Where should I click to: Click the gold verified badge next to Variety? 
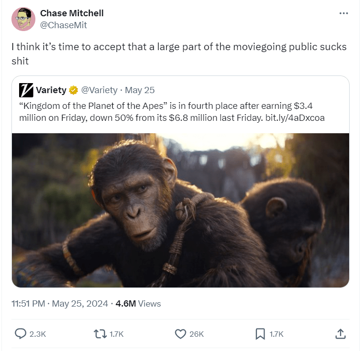74,90
